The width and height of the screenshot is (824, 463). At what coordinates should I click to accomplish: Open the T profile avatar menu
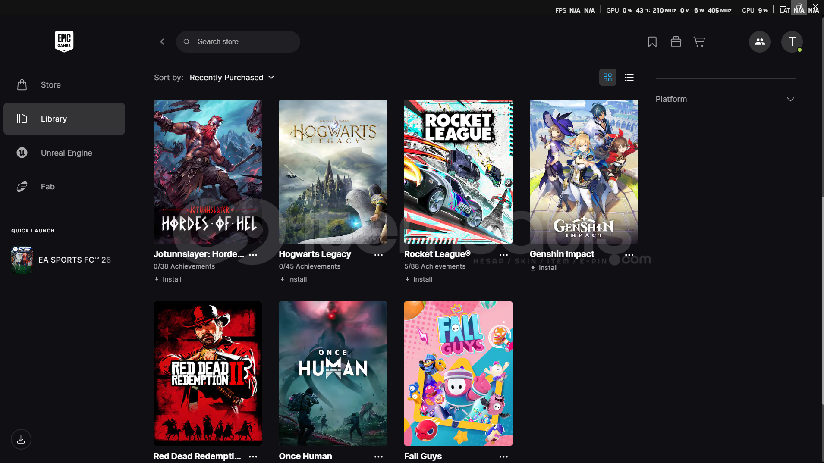(792, 42)
